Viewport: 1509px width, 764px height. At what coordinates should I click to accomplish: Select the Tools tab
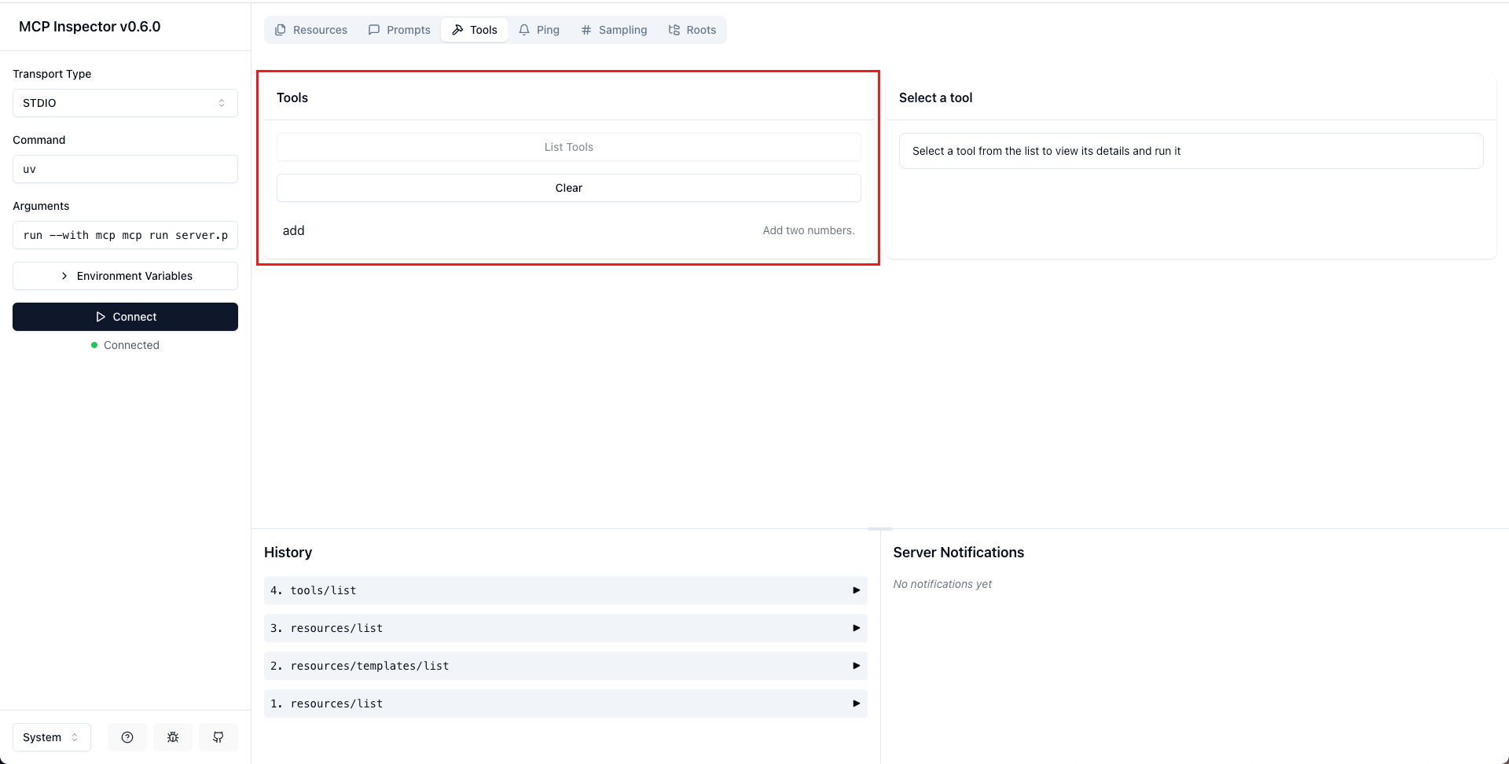[x=475, y=30]
